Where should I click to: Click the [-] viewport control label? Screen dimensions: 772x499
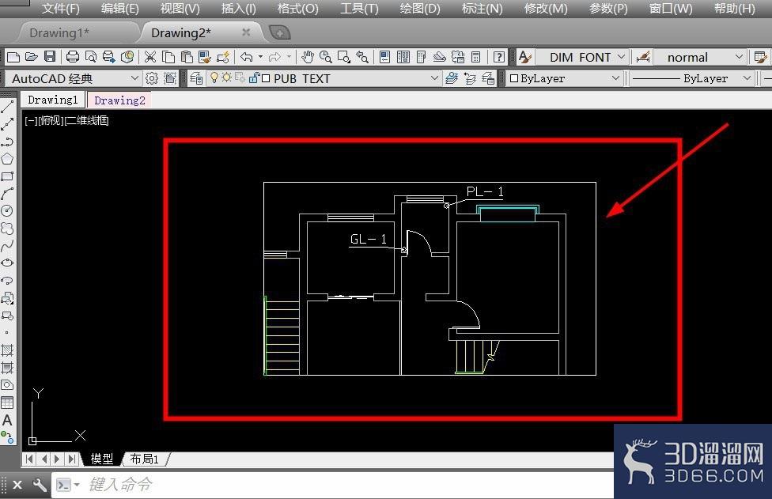point(31,120)
